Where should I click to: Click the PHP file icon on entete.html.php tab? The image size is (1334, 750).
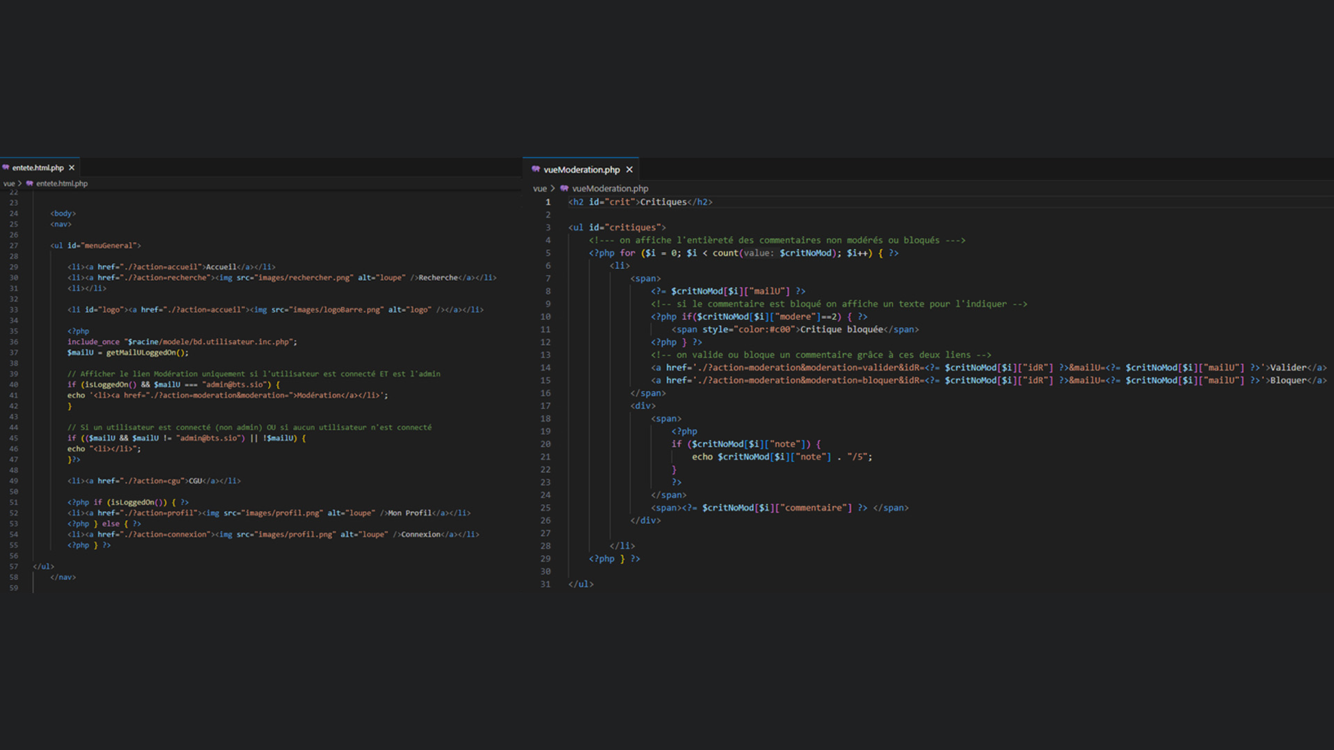(6, 167)
